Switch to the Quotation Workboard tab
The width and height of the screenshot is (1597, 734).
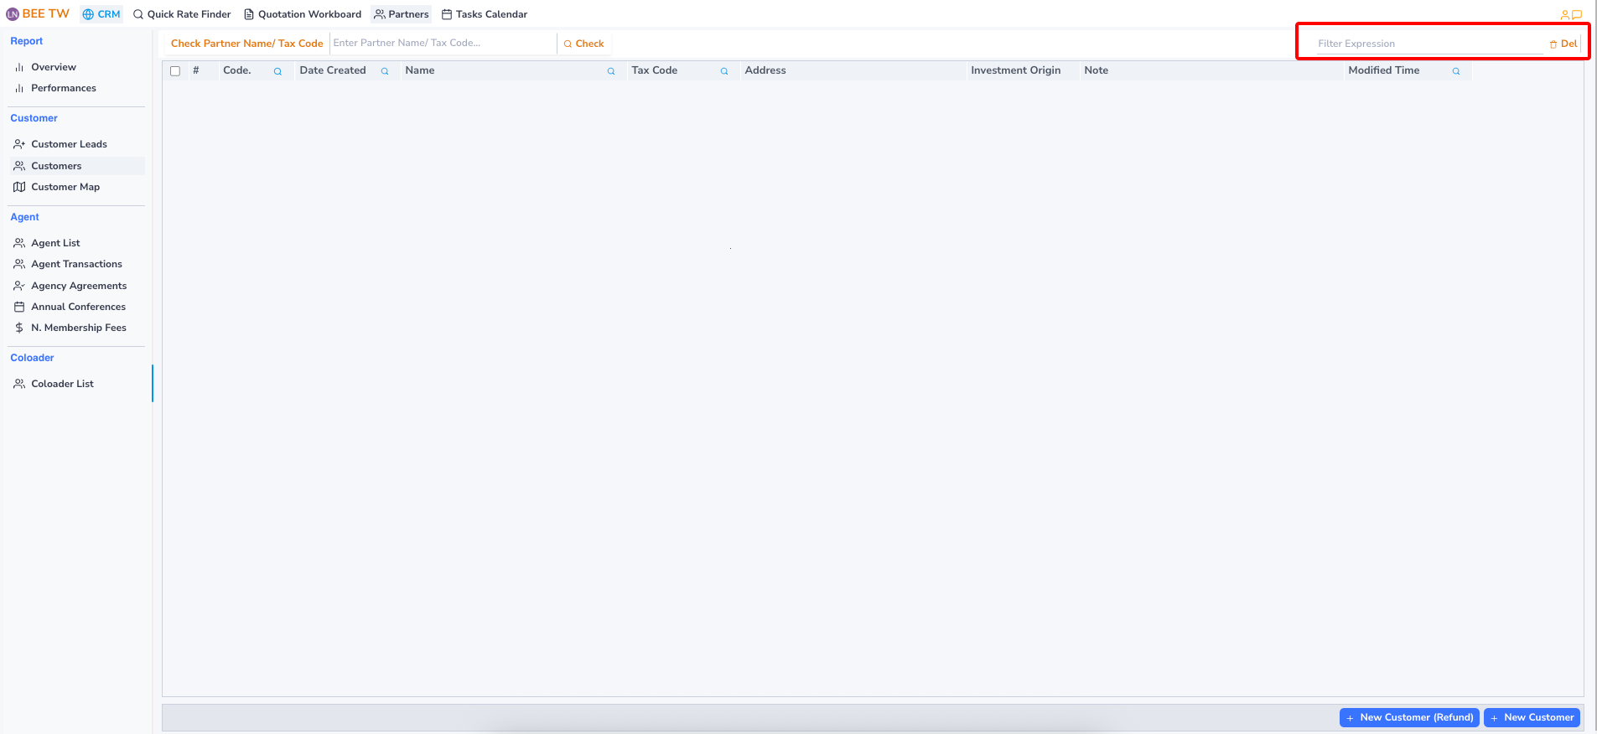(x=303, y=14)
